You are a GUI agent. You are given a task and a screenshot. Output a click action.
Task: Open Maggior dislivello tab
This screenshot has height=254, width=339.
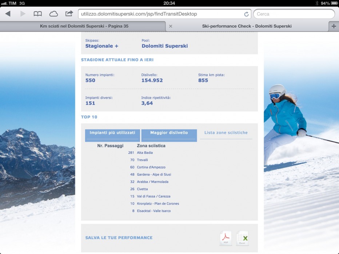pyautogui.click(x=169, y=136)
